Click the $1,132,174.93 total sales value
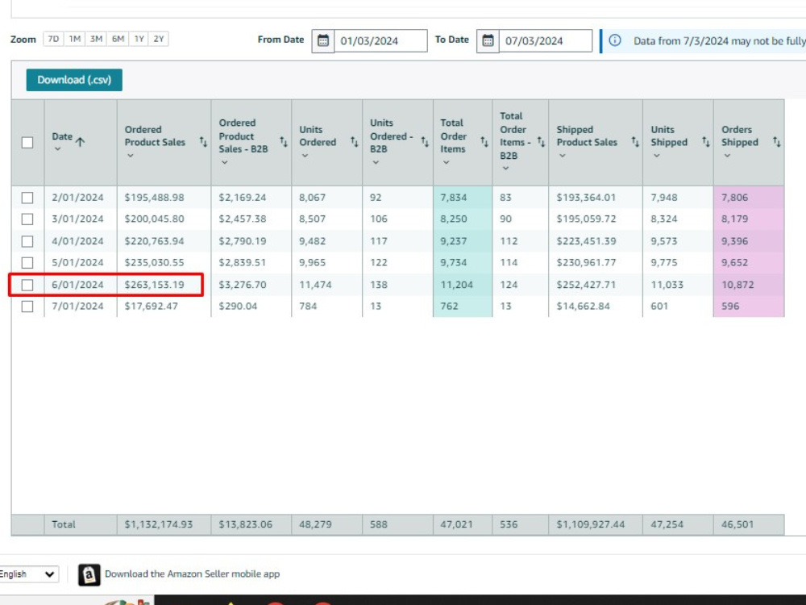 (x=158, y=525)
